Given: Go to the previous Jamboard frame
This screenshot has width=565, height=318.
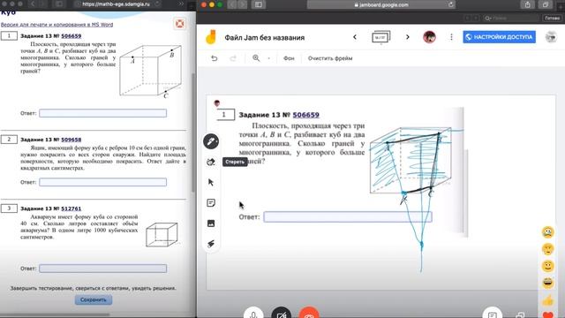Looking at the screenshot, I should [355, 37].
